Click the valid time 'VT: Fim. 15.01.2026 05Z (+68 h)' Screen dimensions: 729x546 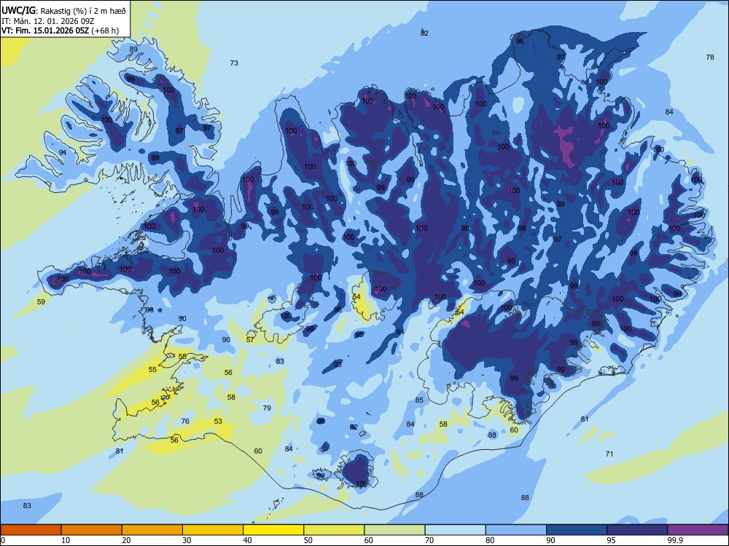click(60, 31)
